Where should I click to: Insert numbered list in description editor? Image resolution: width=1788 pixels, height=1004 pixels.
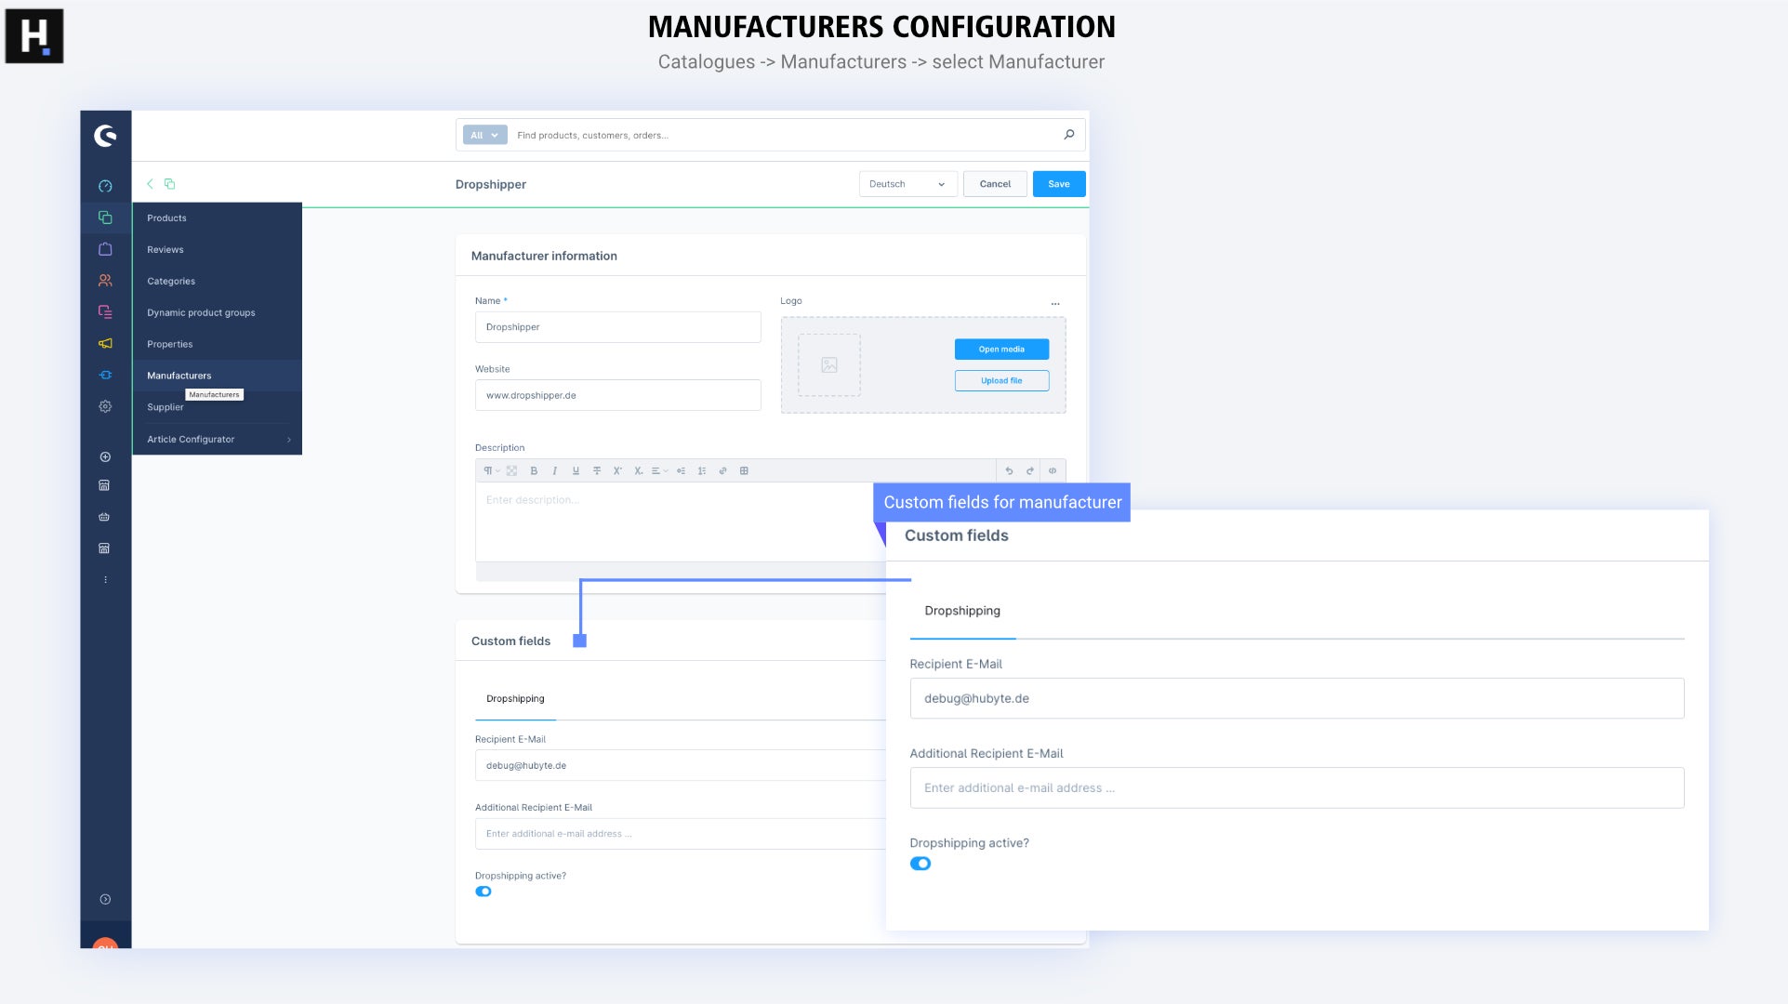coord(702,471)
